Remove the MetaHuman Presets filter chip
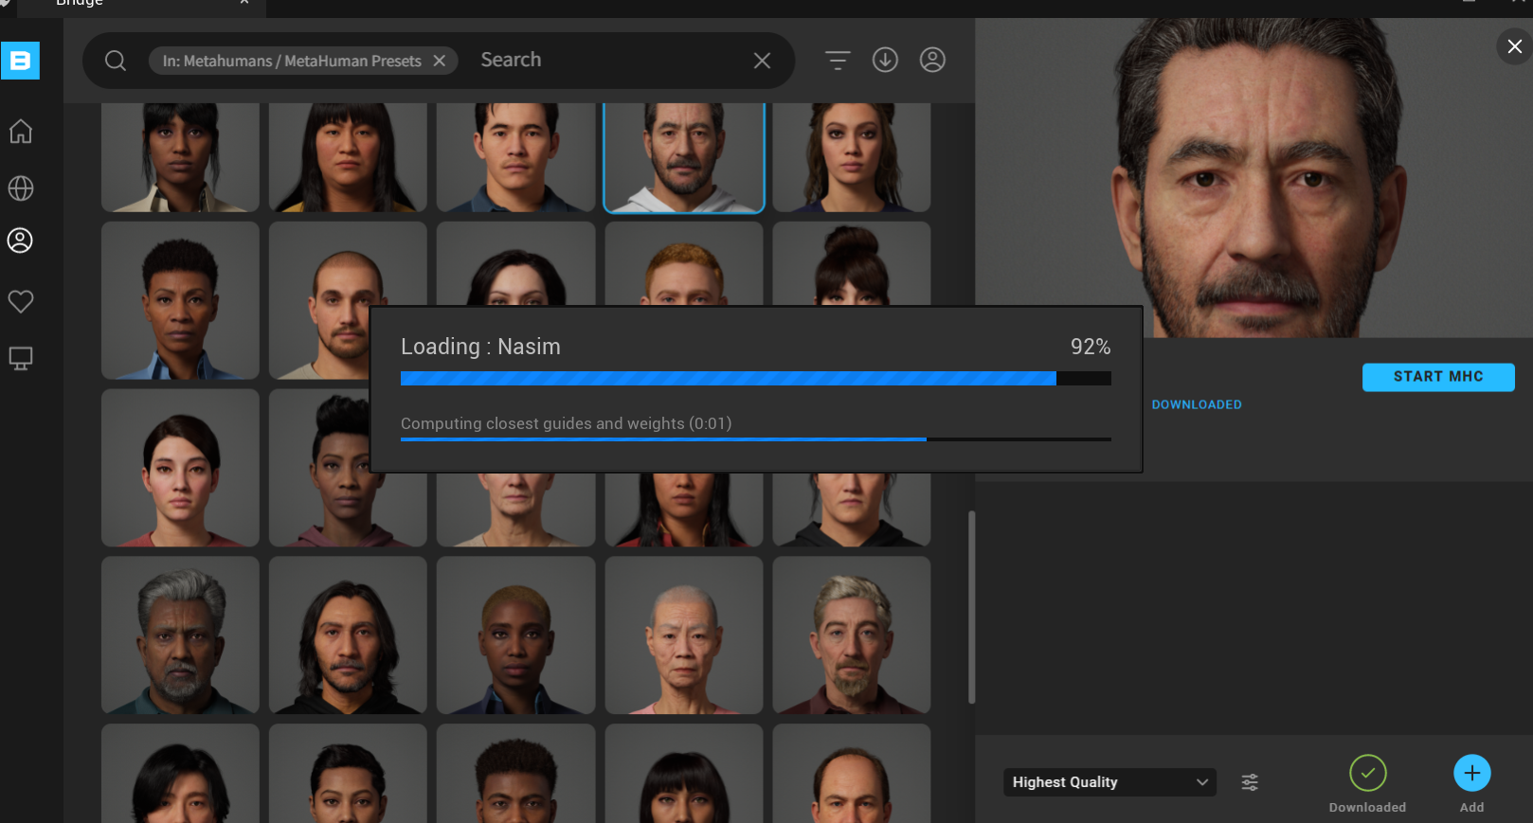Screen dimensions: 1533x823 click(440, 61)
